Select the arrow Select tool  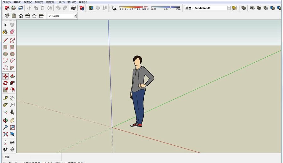tap(5, 25)
